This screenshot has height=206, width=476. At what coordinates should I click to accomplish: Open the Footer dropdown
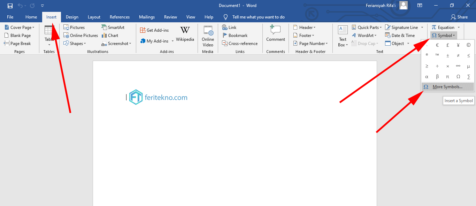pos(304,36)
